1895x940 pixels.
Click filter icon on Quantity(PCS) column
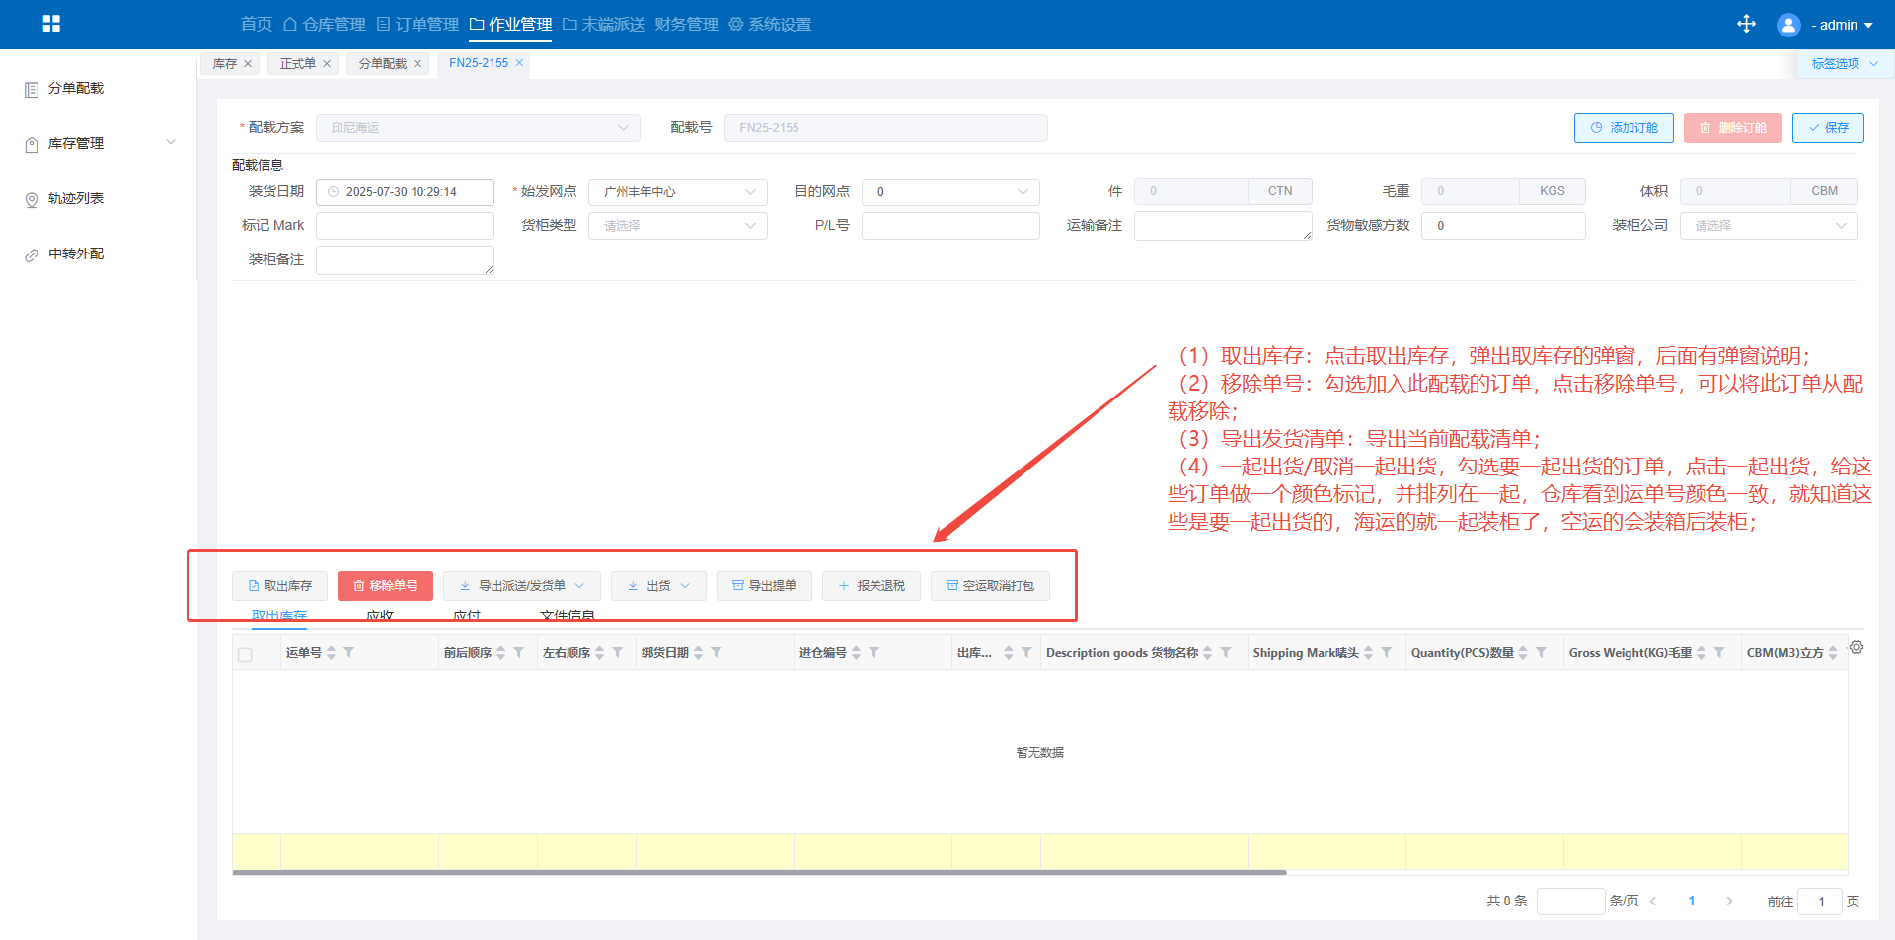(1542, 653)
